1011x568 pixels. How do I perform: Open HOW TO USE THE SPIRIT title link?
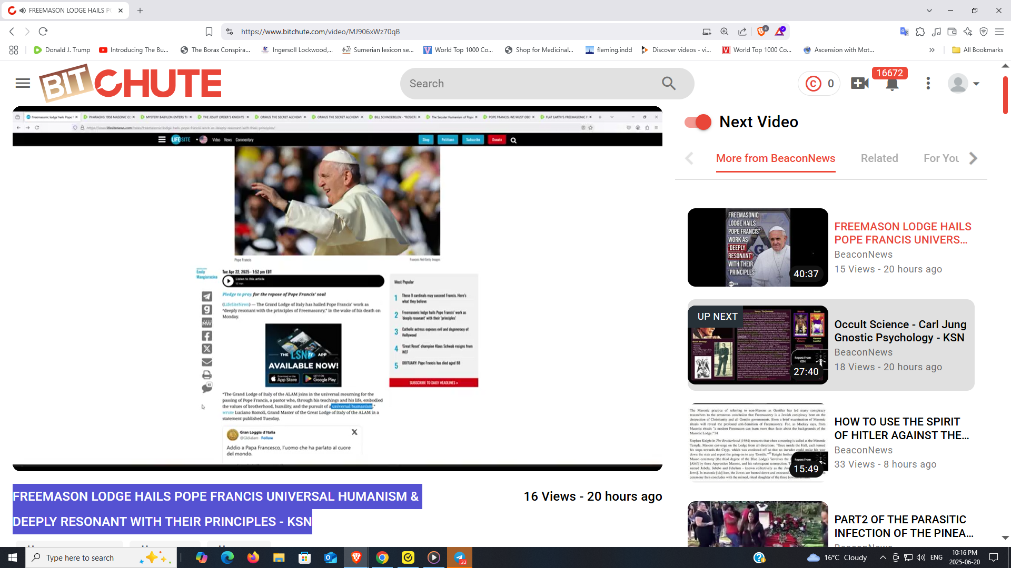pyautogui.click(x=901, y=429)
